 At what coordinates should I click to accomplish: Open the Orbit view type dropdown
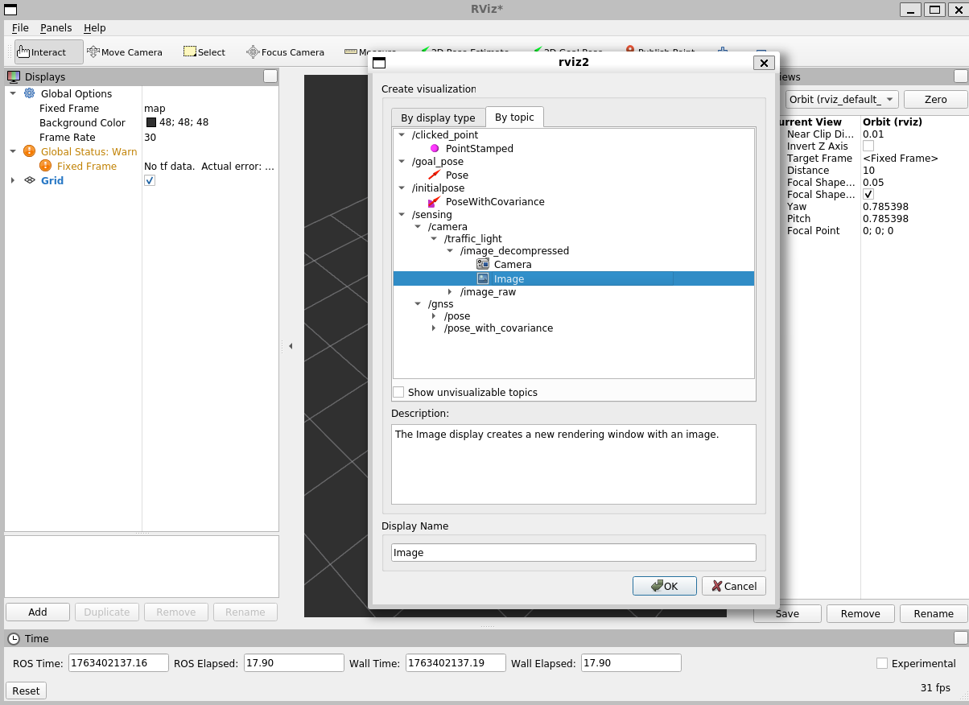tap(841, 99)
